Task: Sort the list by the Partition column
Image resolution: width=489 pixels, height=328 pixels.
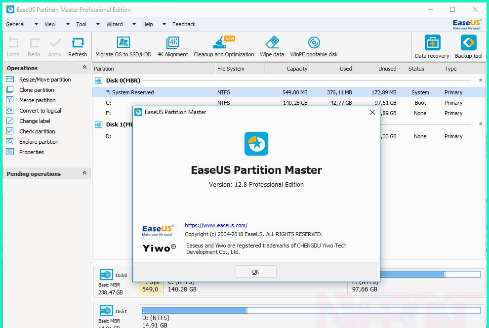Action: click(154, 69)
